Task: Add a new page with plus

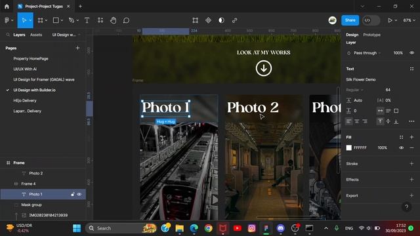Action: pyautogui.click(x=77, y=48)
